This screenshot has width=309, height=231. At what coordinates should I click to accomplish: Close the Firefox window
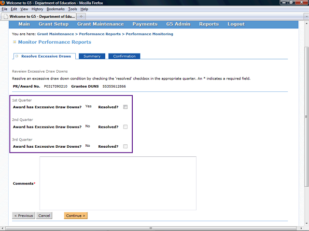[301, 2]
